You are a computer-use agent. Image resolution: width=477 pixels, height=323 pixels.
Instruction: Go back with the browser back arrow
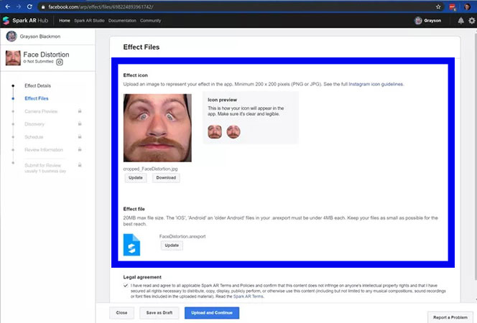pyautogui.click(x=8, y=6)
